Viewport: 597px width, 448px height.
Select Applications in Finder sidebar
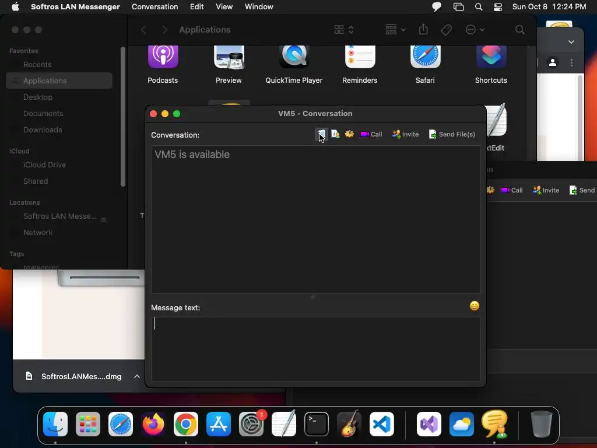coord(59,80)
